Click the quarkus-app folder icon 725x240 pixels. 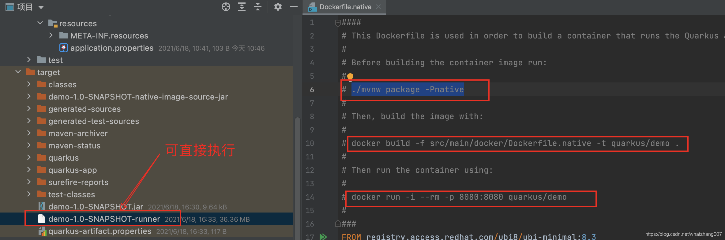pos(42,170)
